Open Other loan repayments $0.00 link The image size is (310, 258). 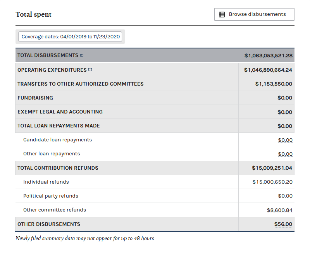pos(285,154)
